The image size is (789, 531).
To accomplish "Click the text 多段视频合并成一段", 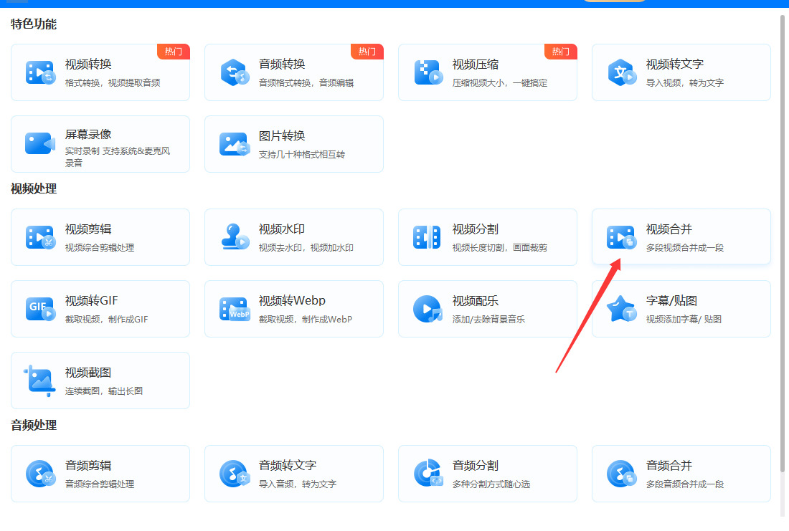I will click(685, 248).
